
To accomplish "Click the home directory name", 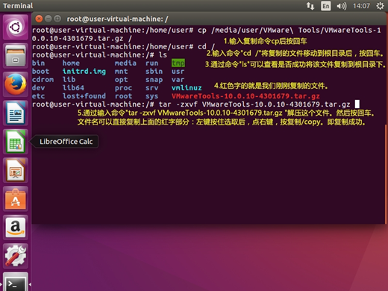I will (x=71, y=63).
